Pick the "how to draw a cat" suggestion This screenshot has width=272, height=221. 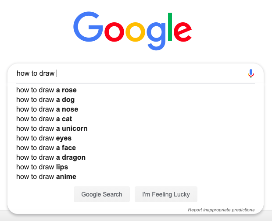click(44, 119)
